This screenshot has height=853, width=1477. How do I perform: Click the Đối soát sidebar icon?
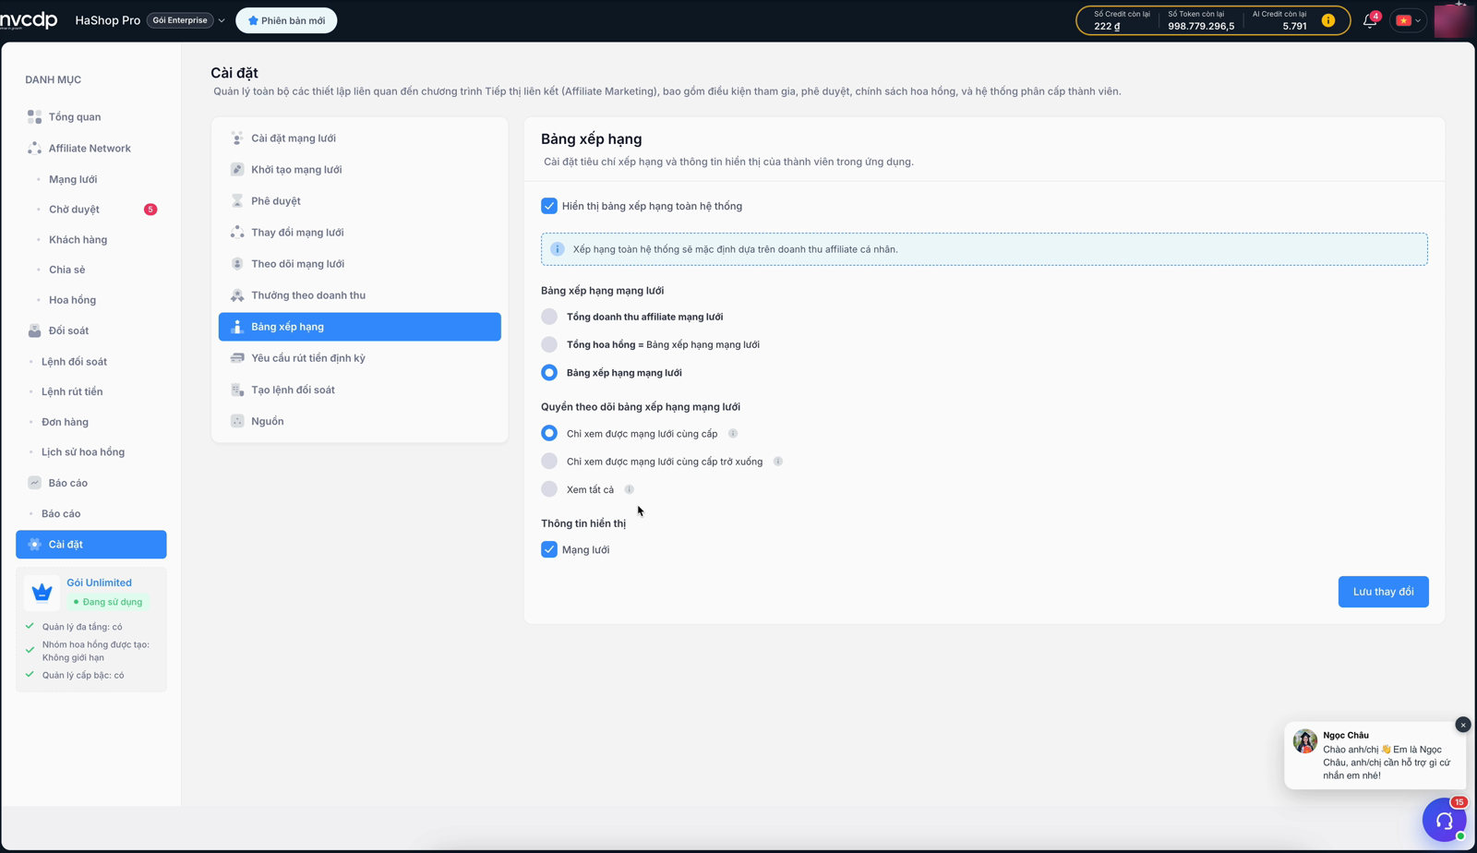click(34, 330)
